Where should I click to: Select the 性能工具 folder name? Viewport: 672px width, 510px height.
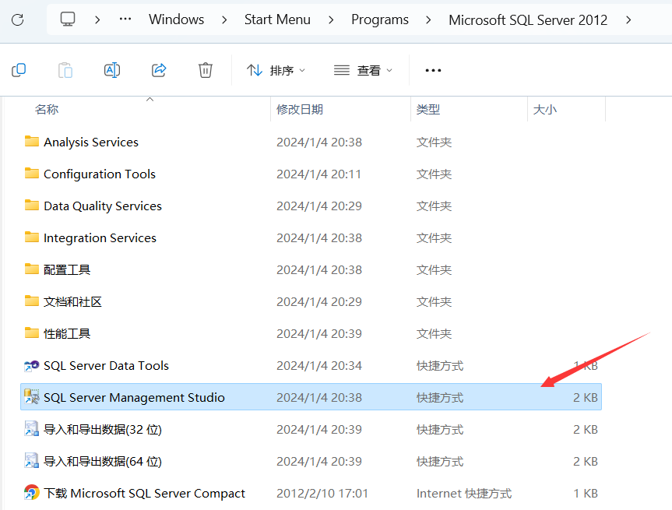(67, 333)
